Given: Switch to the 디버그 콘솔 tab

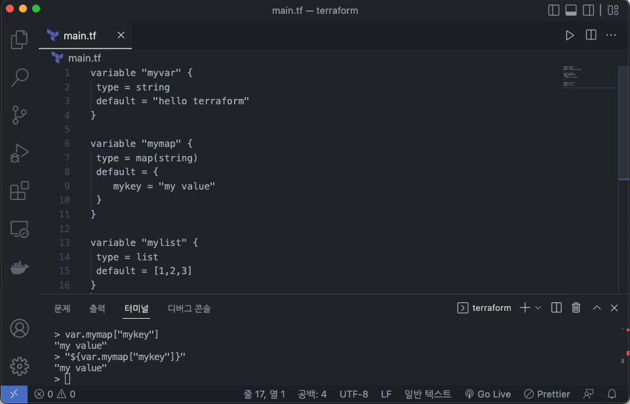Looking at the screenshot, I should click(x=189, y=309).
